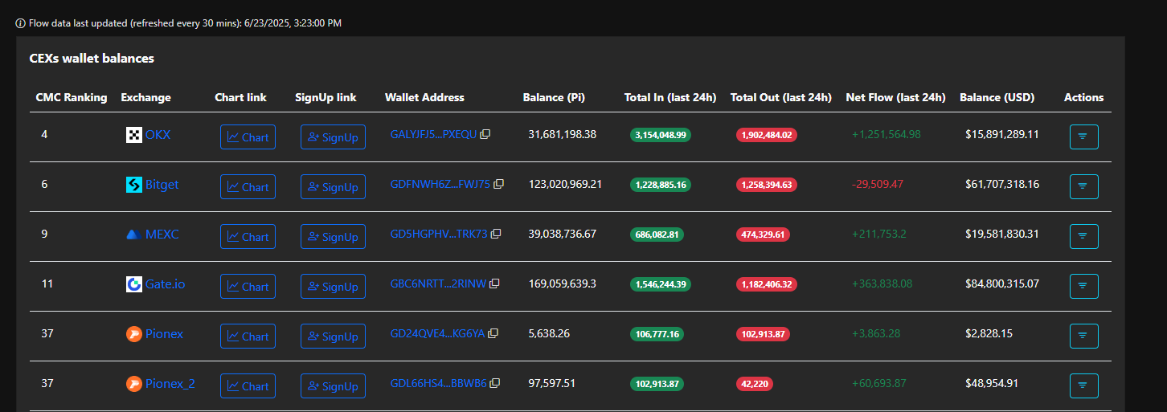The width and height of the screenshot is (1167, 412).
Task: Open the Chart for Gate.io
Action: (x=248, y=286)
